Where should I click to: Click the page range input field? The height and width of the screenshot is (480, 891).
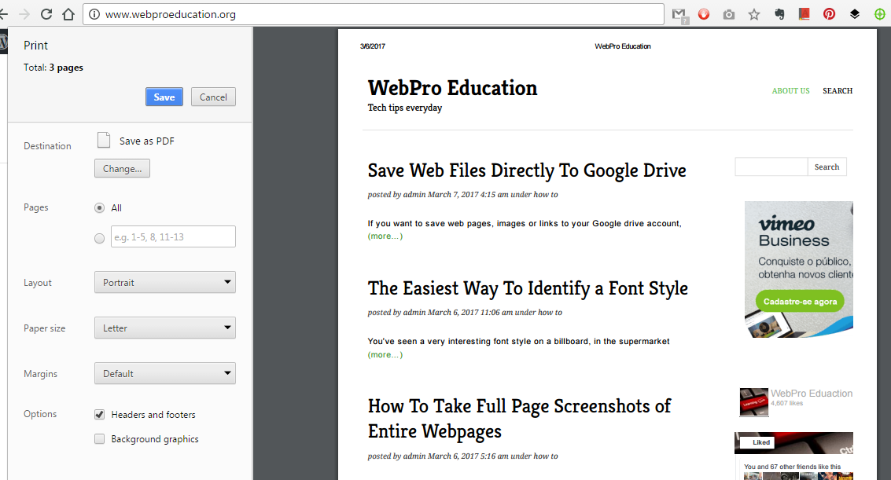[x=173, y=236]
